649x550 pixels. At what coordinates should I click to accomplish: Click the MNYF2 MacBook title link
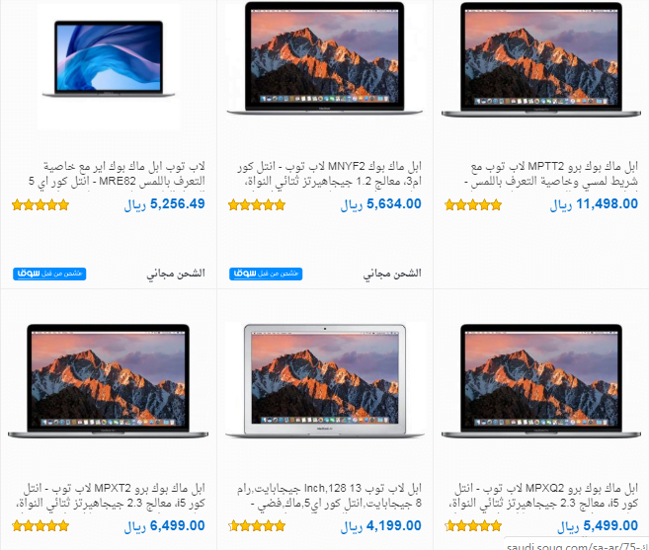click(x=330, y=174)
